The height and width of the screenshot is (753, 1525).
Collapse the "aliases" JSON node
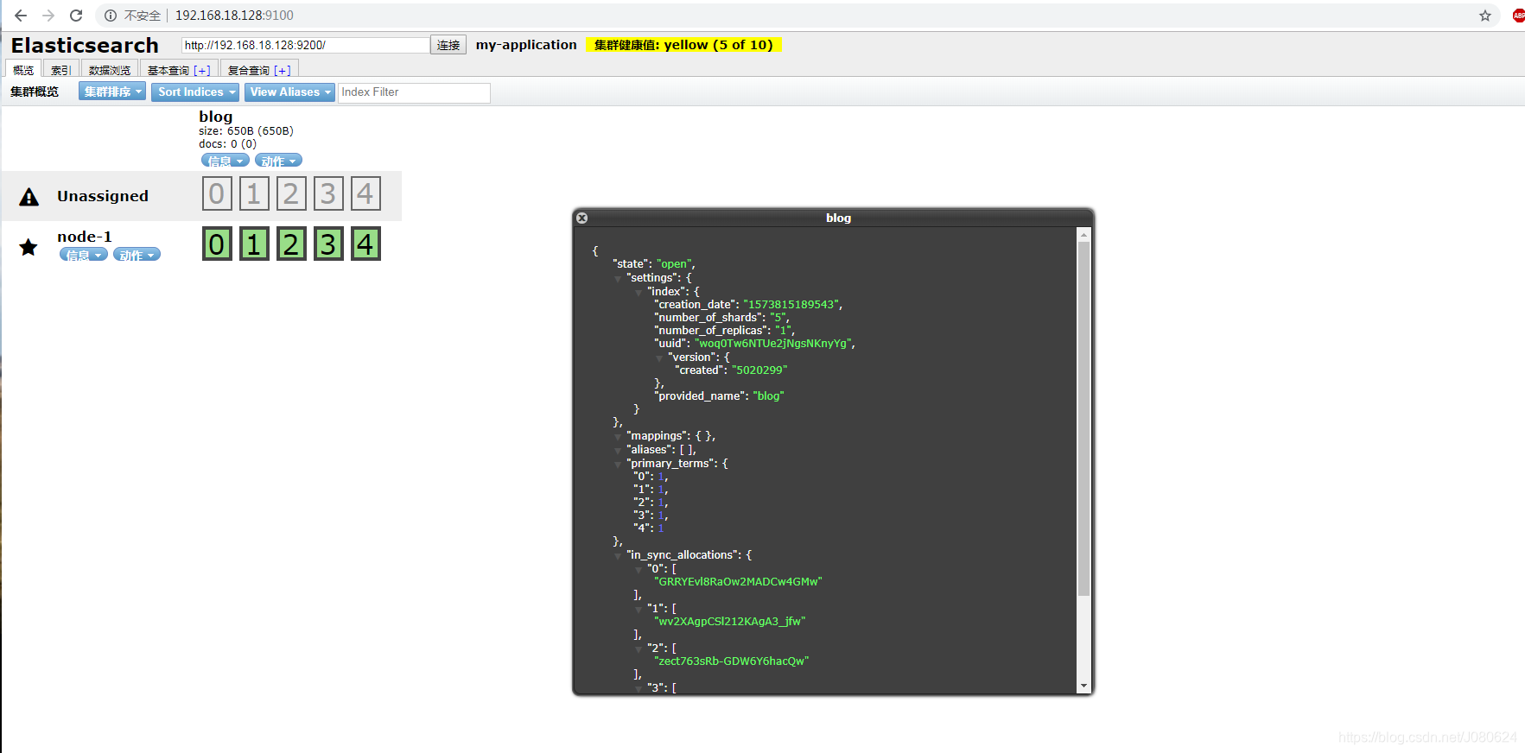tap(618, 451)
